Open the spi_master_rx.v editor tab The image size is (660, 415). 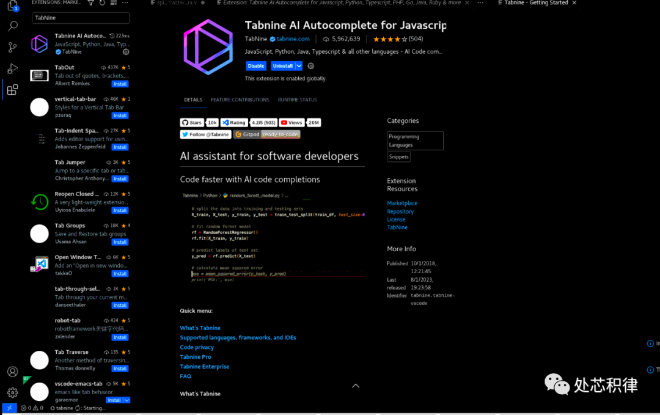pos(177,2)
